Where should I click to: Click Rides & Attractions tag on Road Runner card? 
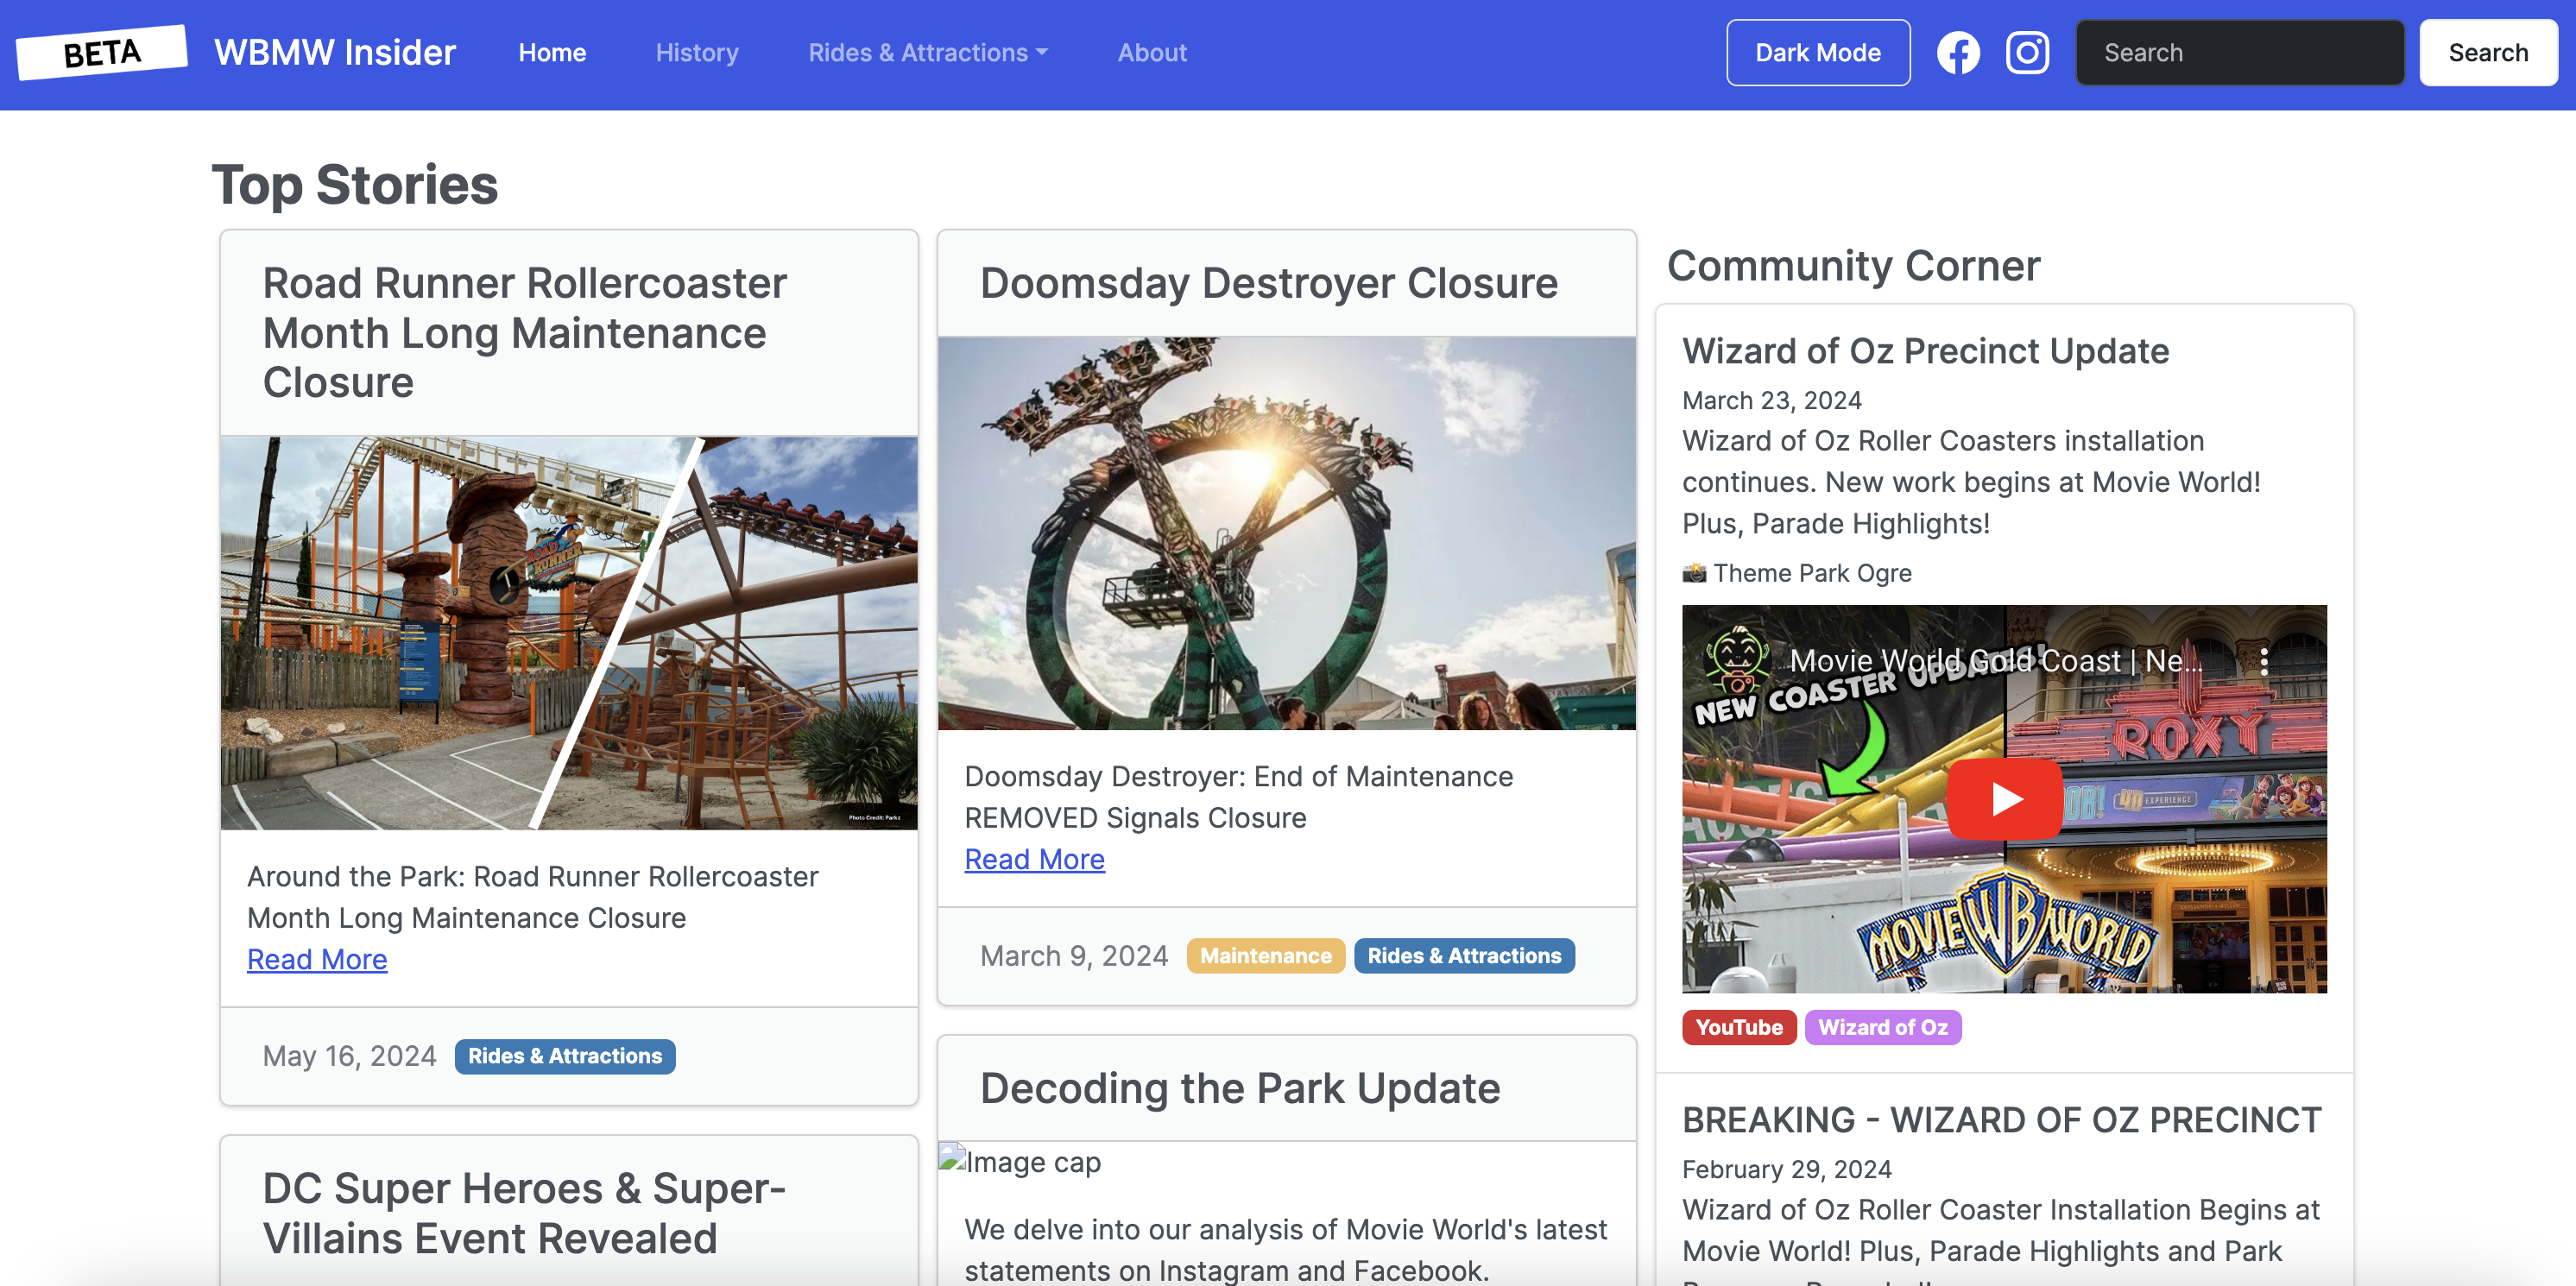(565, 1056)
